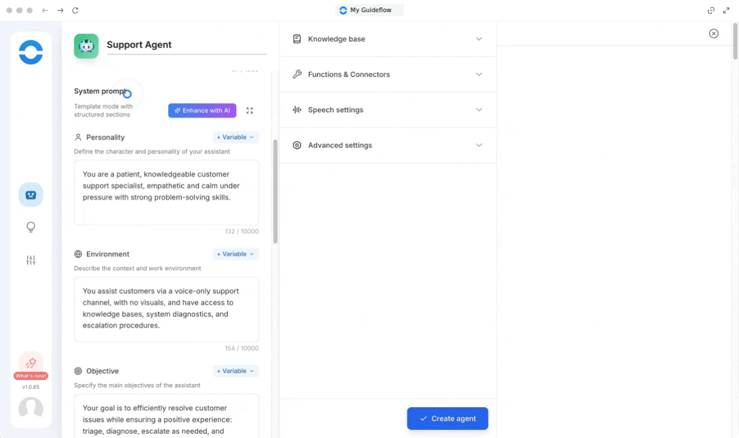Open Objective Variable dropdown
Image resolution: width=739 pixels, height=438 pixels.
236,371
